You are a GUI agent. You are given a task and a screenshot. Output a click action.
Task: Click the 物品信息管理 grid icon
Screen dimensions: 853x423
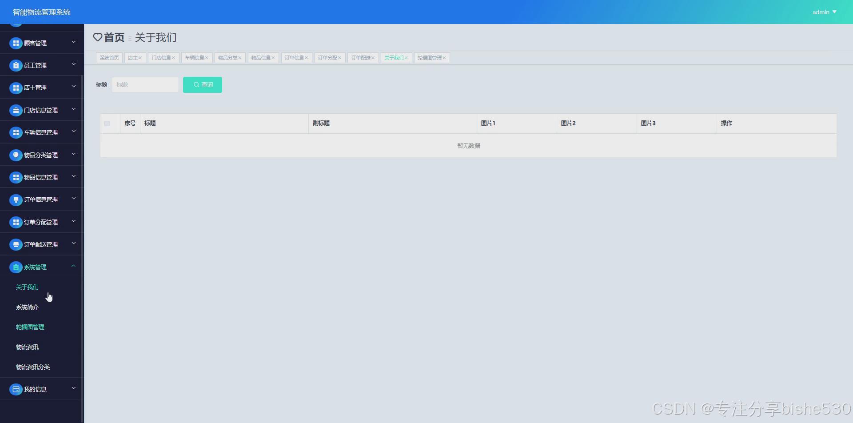[x=16, y=177]
